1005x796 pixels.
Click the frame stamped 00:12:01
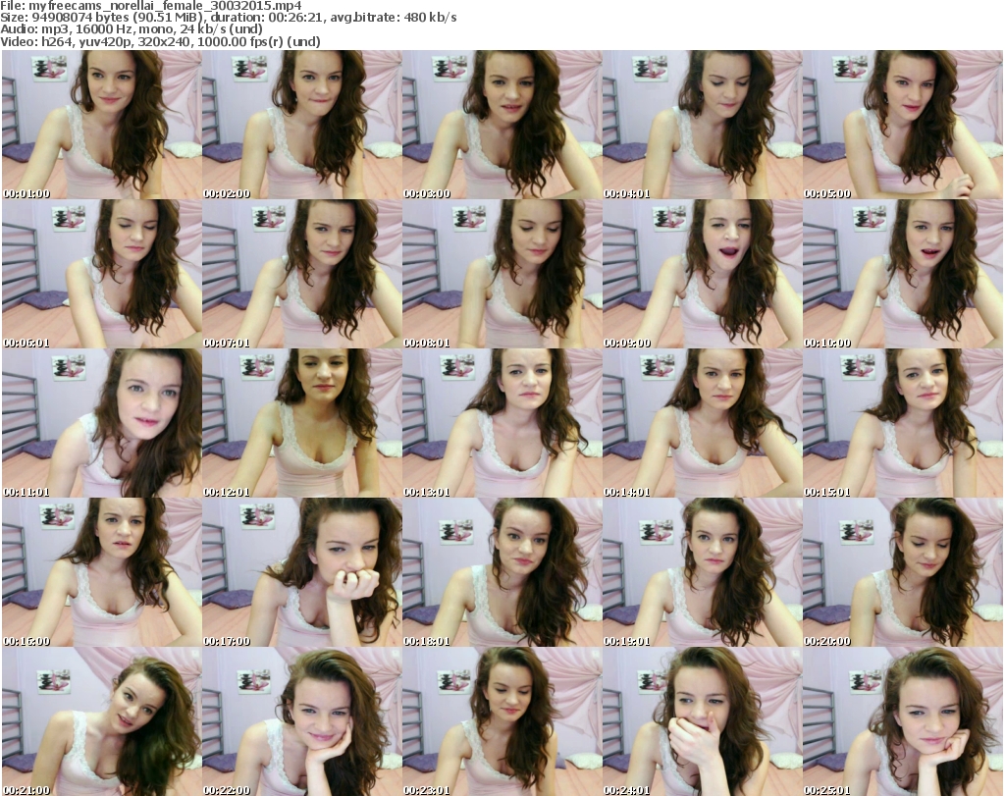click(302, 423)
